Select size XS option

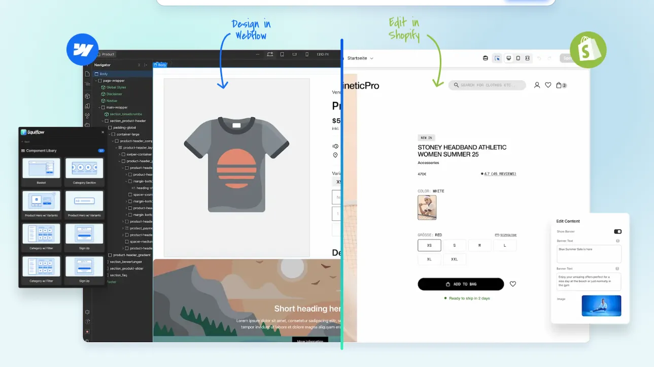pyautogui.click(x=429, y=245)
